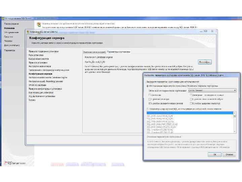Open Ресурсы in Installation Center sidebar
The width and height of the screenshot is (242, 182).
(8, 41)
